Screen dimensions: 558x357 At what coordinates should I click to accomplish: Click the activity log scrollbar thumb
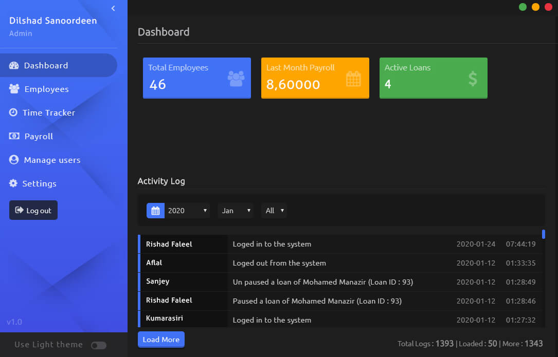(544, 234)
